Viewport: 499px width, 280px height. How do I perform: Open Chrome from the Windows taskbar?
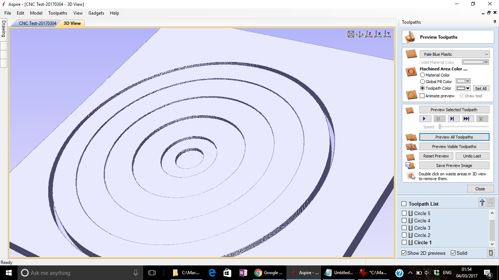[268, 273]
